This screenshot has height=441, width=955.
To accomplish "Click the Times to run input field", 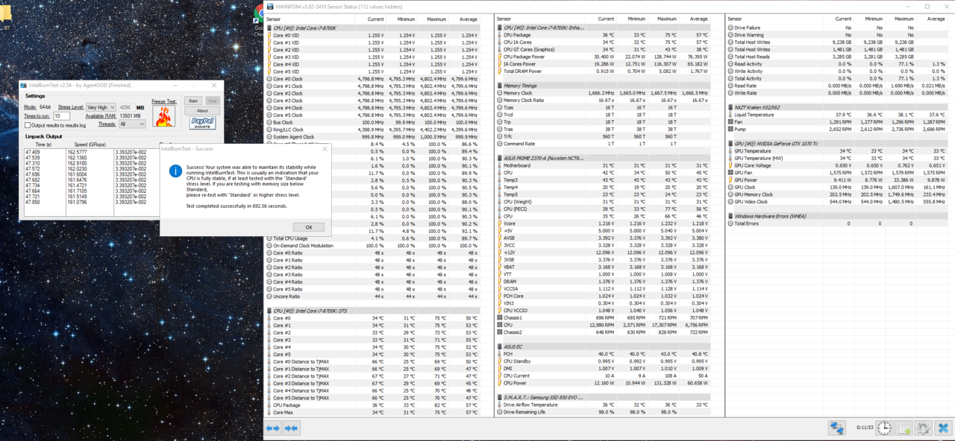I will tap(61, 116).
